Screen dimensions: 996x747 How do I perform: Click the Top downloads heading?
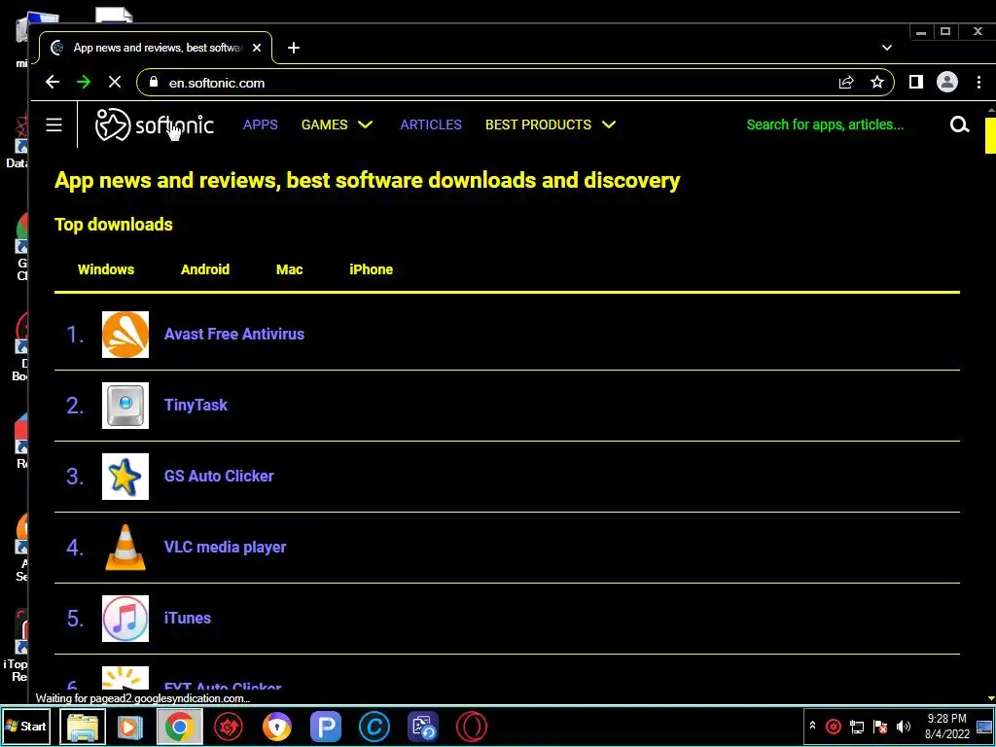point(114,225)
